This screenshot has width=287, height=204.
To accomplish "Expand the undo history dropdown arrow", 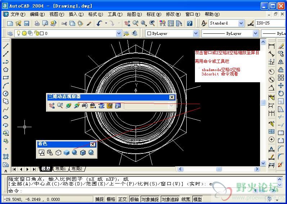I will click(106, 23).
